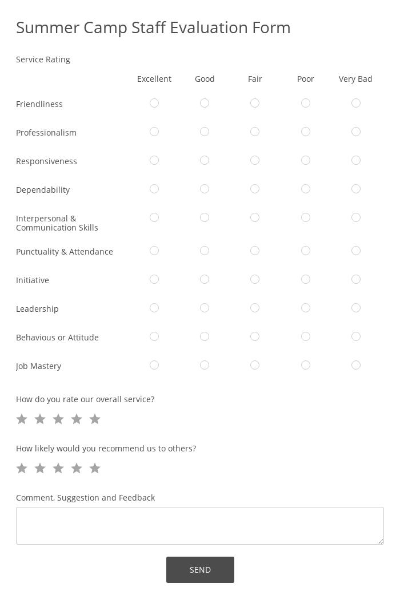Choose fourth star for recommendation likelihood
This screenshot has height=599, width=400.
[x=77, y=469]
